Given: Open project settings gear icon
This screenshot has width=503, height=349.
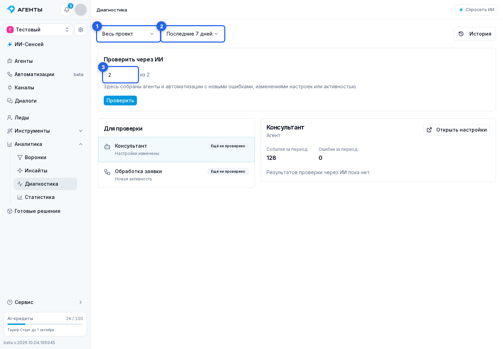Looking at the screenshot, I should [81, 30].
